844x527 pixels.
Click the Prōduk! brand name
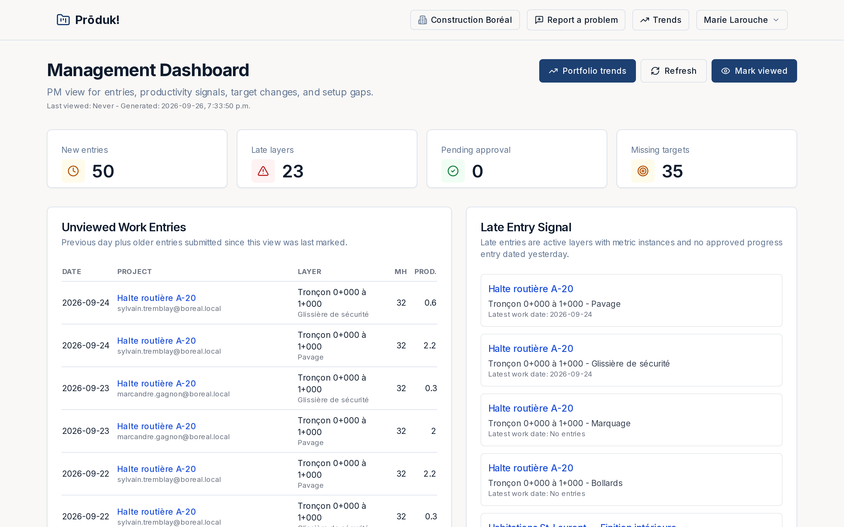pyautogui.click(x=97, y=20)
